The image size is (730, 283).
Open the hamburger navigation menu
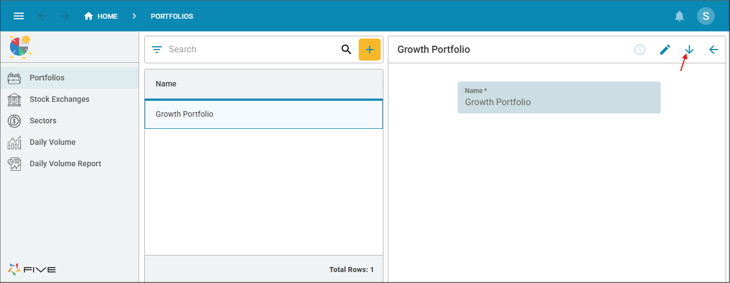tap(19, 16)
